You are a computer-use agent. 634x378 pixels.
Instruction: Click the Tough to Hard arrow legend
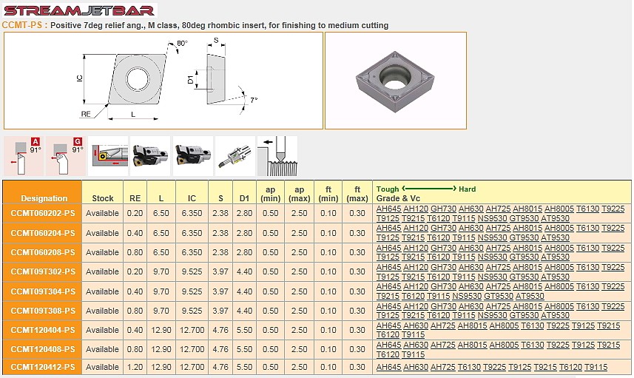coord(426,189)
